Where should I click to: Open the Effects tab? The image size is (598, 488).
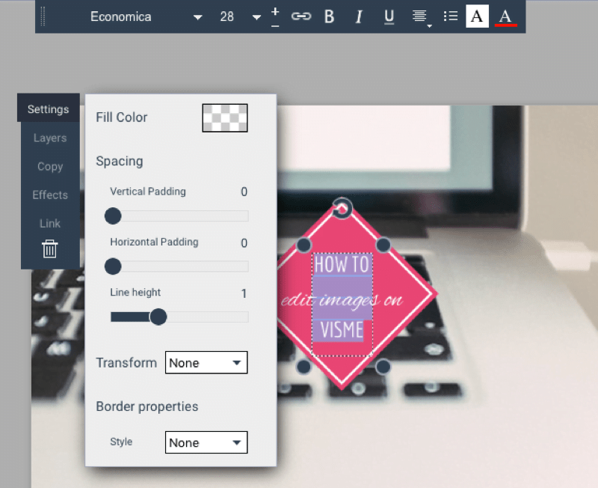pos(50,195)
